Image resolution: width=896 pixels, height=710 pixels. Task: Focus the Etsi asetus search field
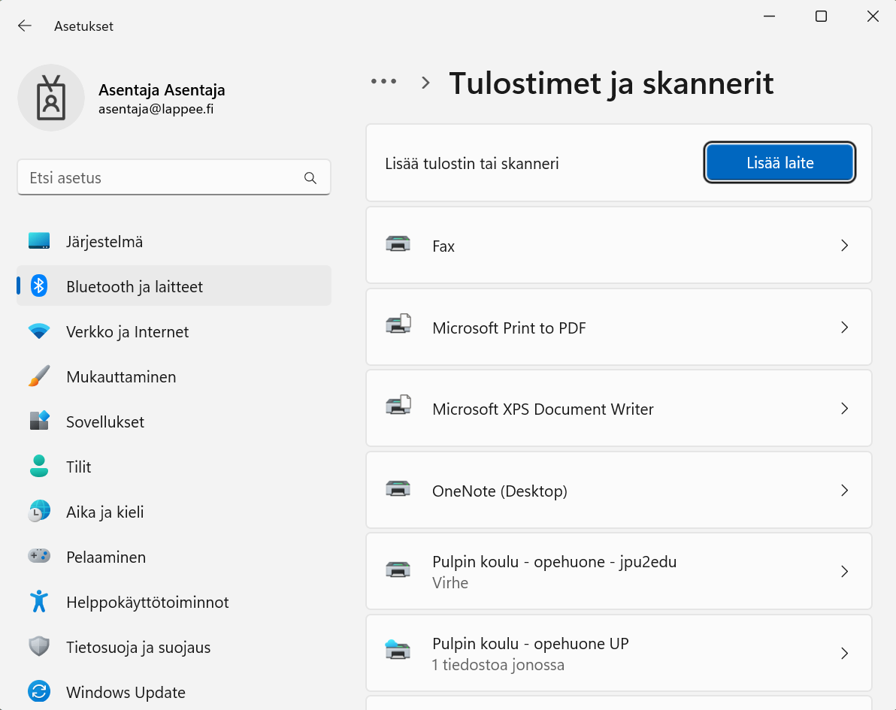pos(174,177)
